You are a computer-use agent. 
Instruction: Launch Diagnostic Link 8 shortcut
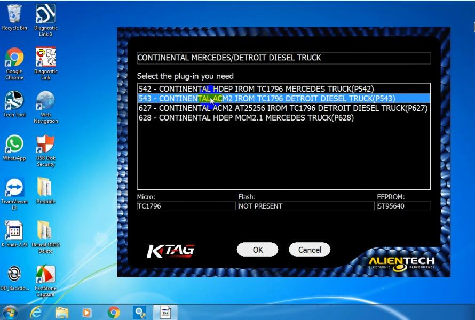[x=45, y=21]
